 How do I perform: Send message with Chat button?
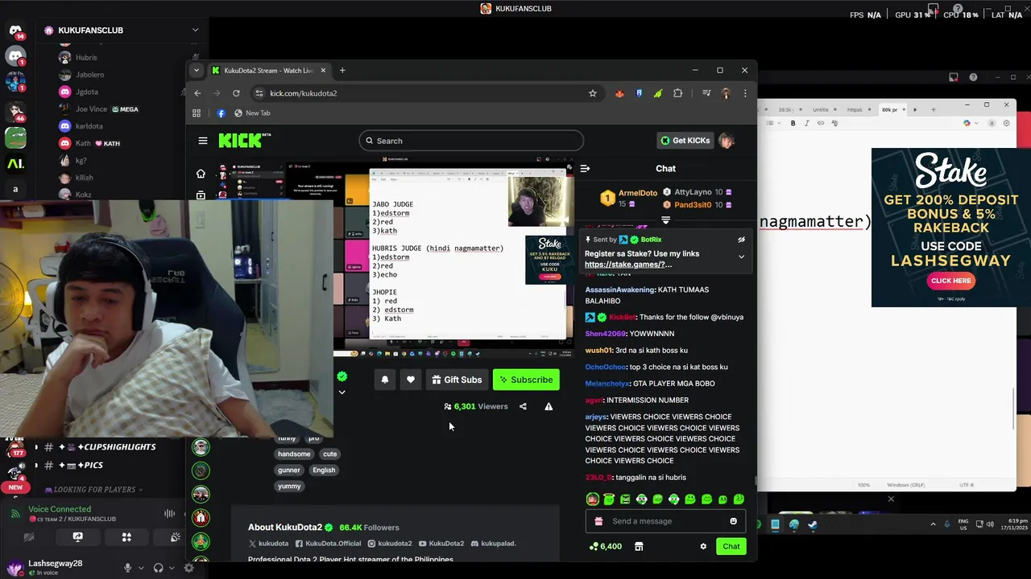(731, 547)
